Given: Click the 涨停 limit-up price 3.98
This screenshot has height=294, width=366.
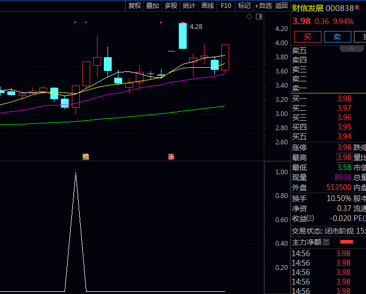Looking at the screenshot, I should [x=345, y=148].
